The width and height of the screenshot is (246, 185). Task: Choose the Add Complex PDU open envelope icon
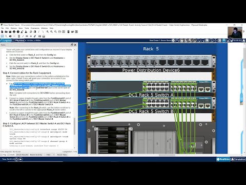tap(44, 36)
